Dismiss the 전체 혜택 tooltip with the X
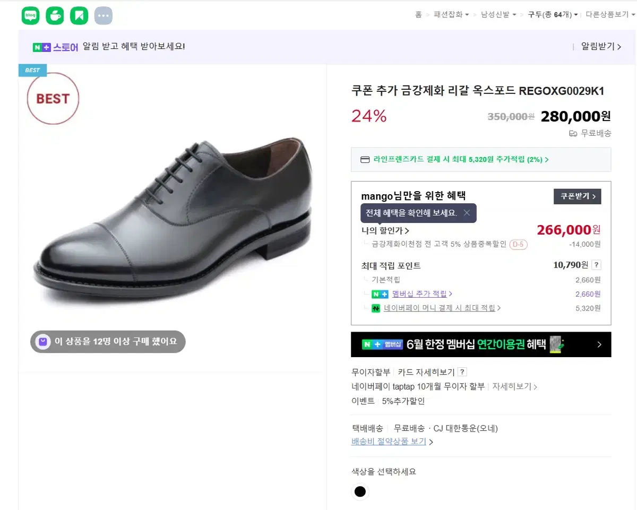 pos(466,213)
